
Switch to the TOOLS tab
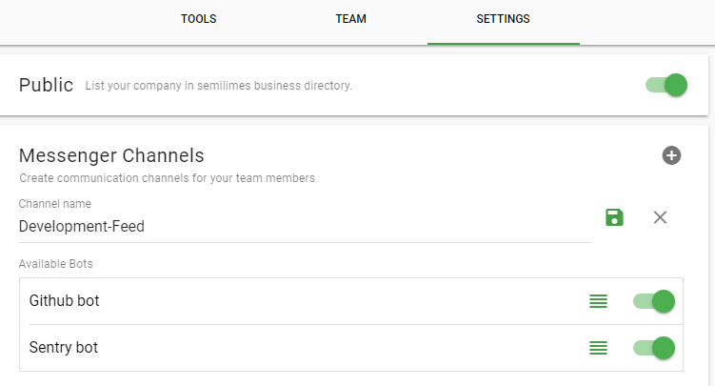[198, 19]
